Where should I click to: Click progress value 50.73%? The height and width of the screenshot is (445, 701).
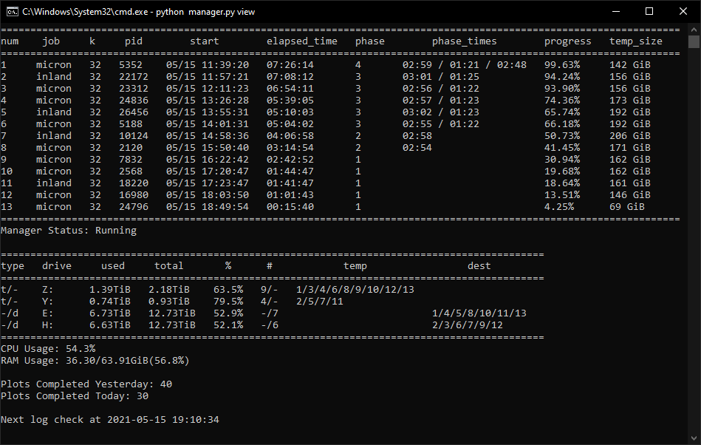tap(562, 136)
